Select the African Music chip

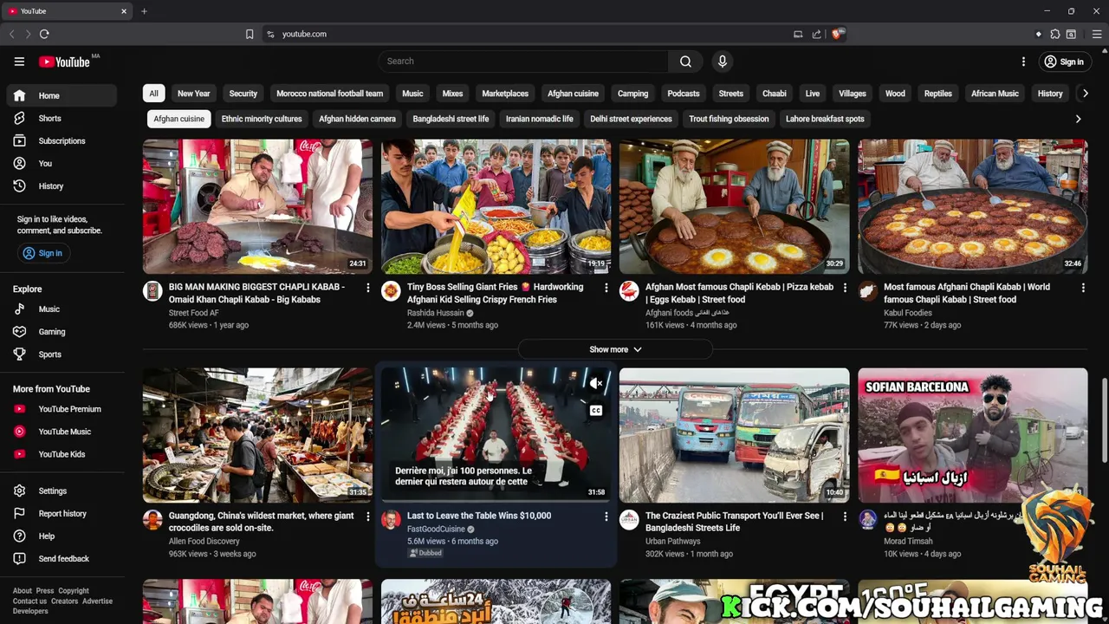pos(995,94)
